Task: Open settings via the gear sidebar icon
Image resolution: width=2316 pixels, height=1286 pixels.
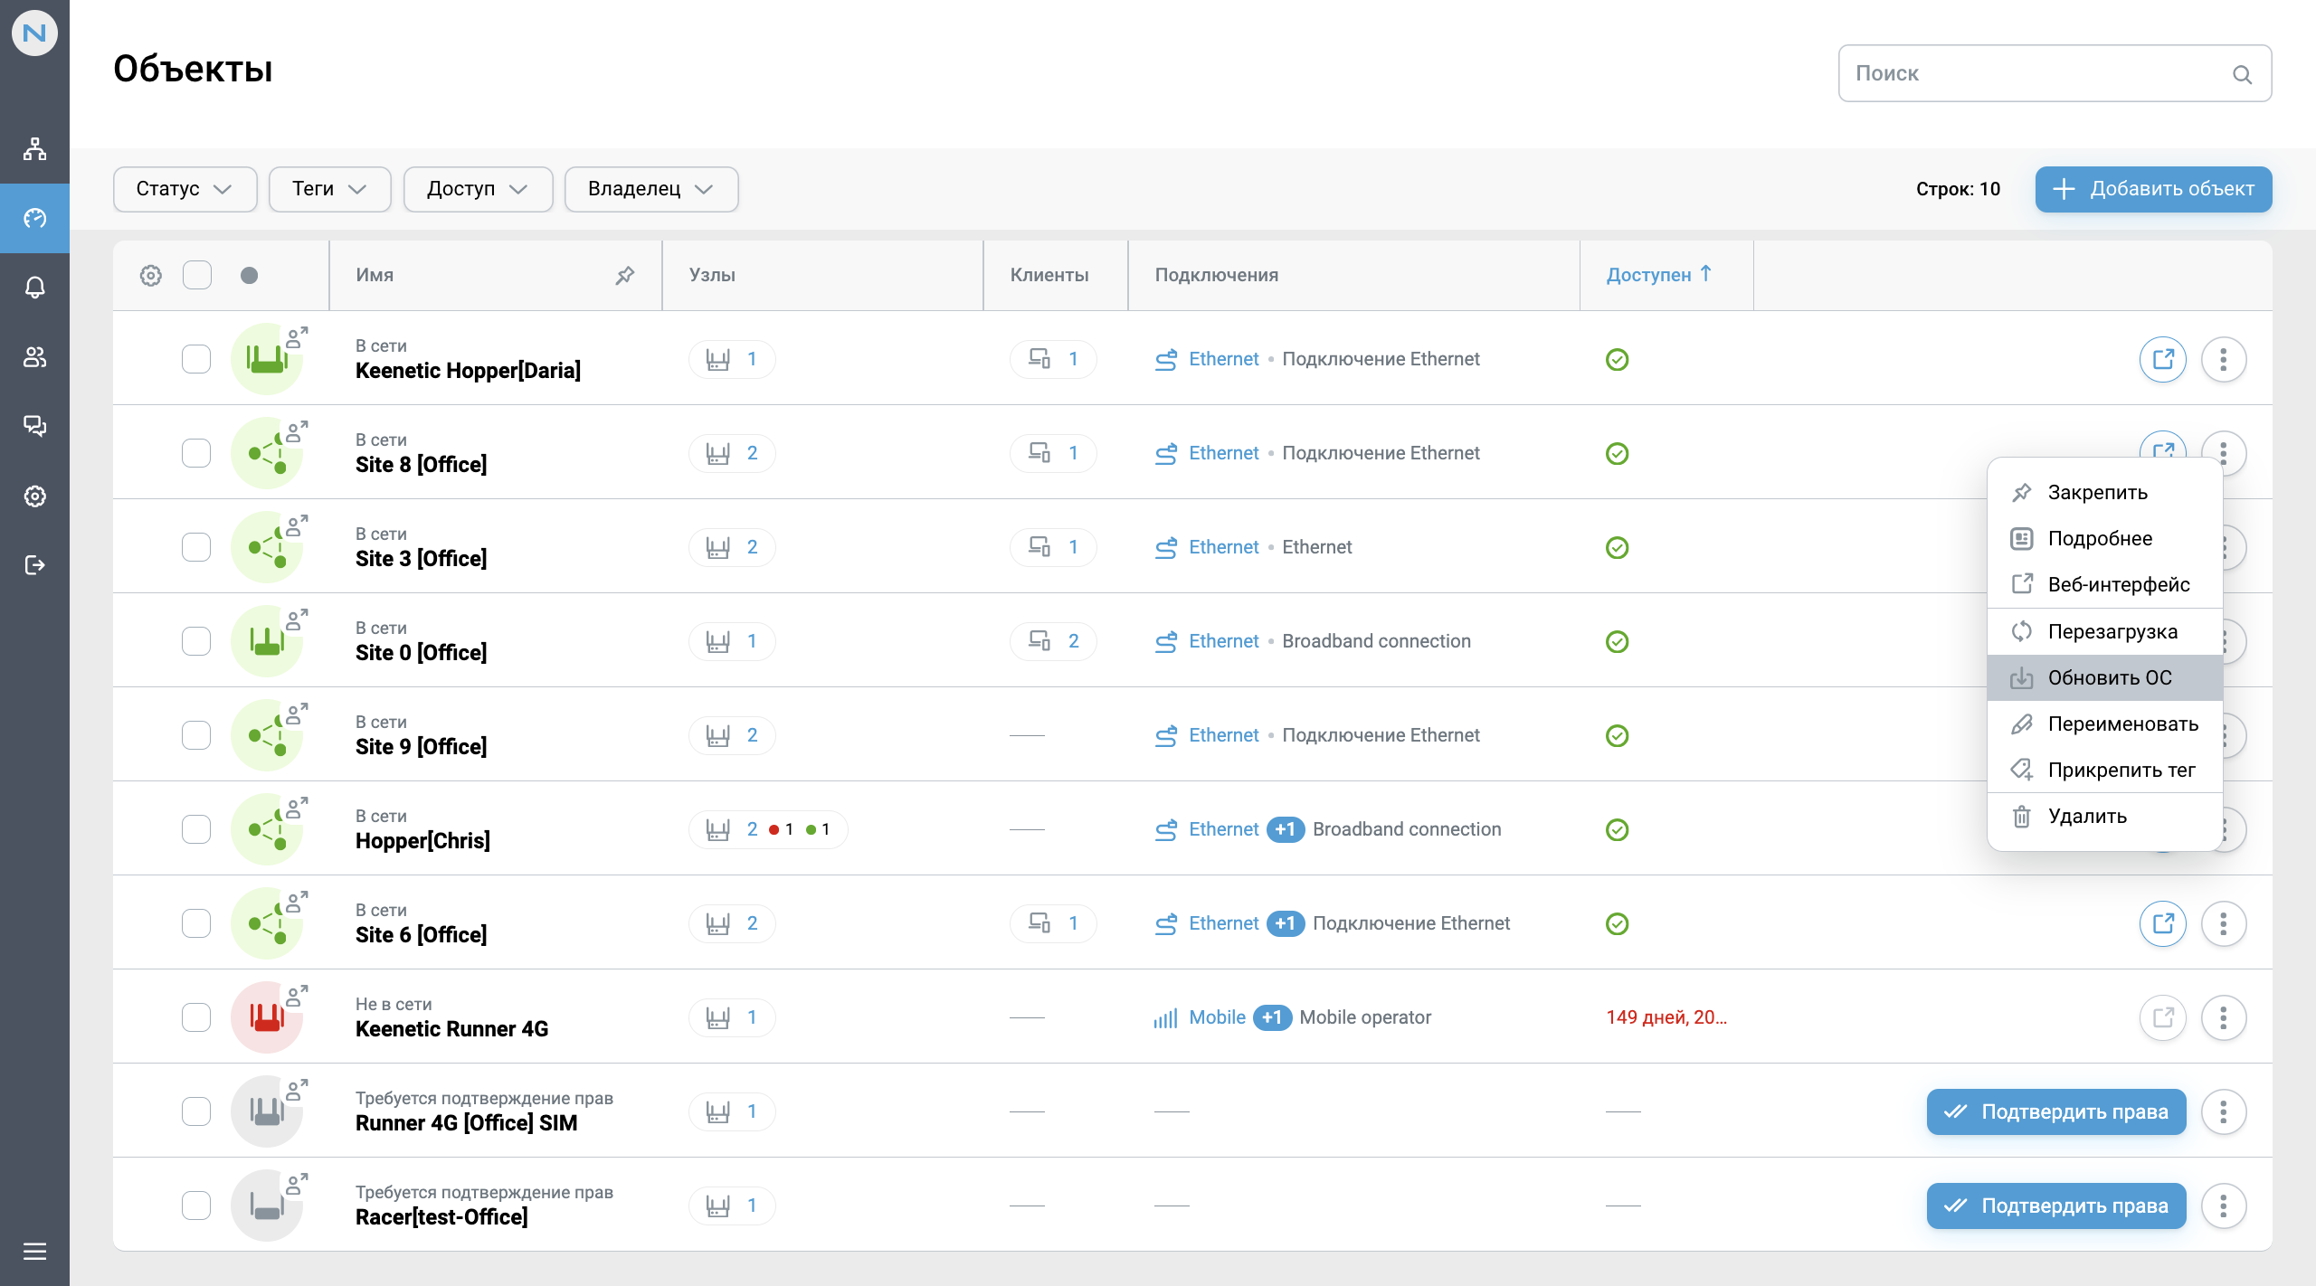Action: (x=35, y=496)
